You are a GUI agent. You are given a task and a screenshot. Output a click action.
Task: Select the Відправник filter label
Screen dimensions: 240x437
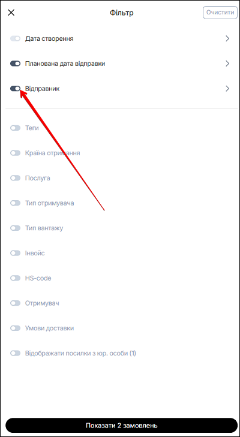pyautogui.click(x=43, y=89)
